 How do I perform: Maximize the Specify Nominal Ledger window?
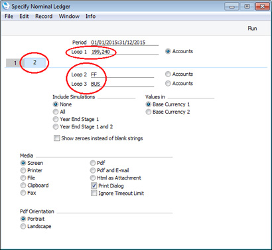point(247,7)
